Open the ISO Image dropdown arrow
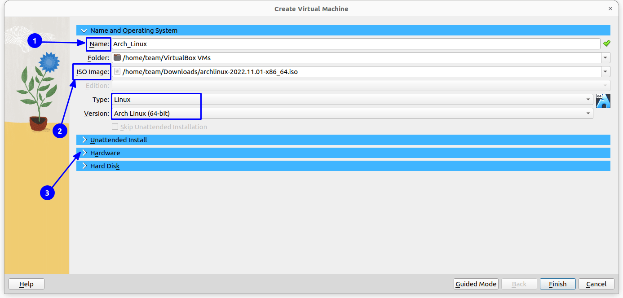 (x=605, y=71)
